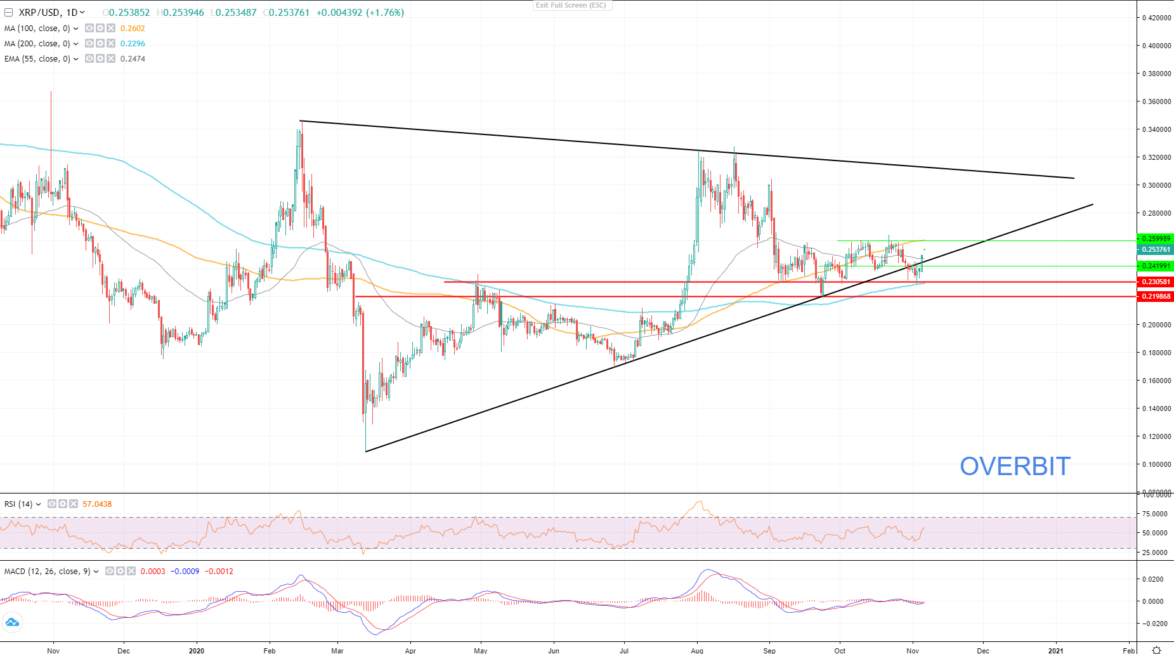Click the RSI 75.0000 scale label
The image size is (1174, 654).
(1155, 514)
